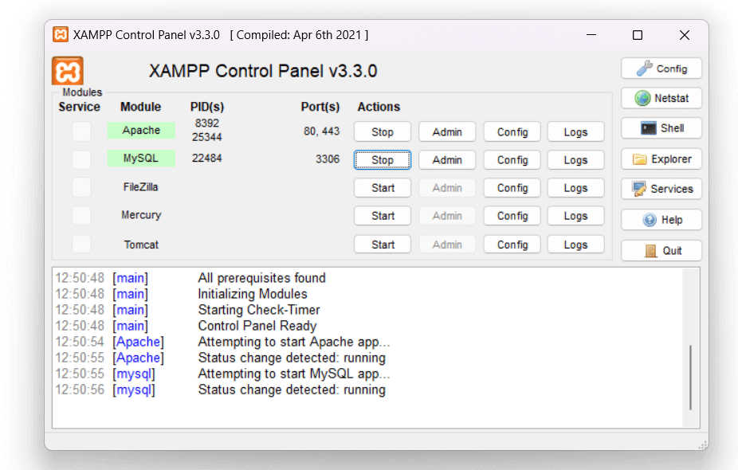This screenshot has height=470, width=738.
Task: Expand the MySQL Logs menu
Action: point(575,160)
